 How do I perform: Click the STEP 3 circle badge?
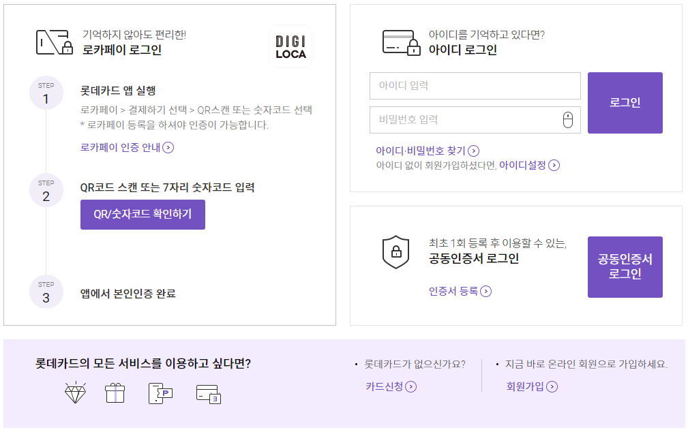click(x=46, y=292)
